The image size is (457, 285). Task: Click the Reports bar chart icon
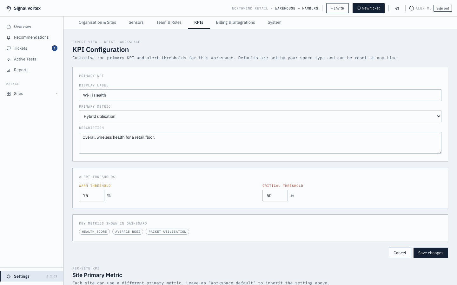coord(9,70)
